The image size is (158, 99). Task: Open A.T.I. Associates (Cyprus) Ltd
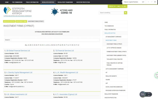point(66,94)
